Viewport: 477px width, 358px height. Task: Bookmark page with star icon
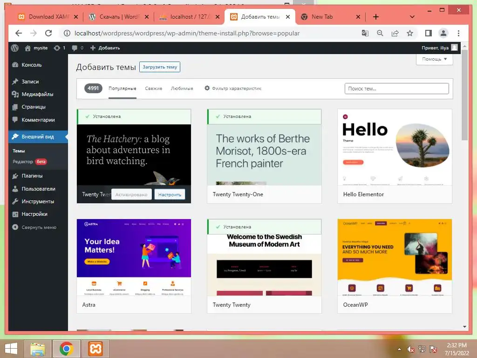point(410,33)
